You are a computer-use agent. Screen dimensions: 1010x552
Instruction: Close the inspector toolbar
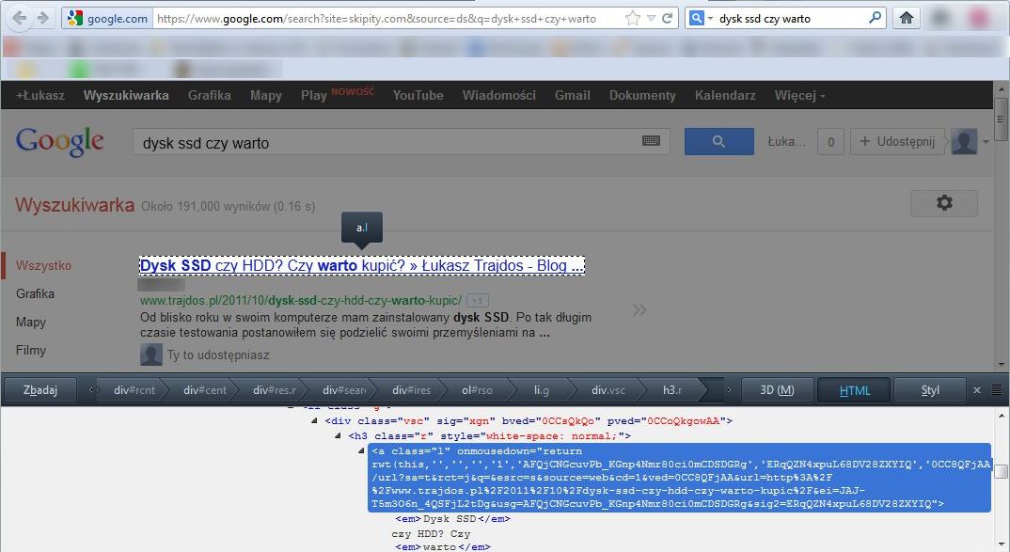[977, 389]
